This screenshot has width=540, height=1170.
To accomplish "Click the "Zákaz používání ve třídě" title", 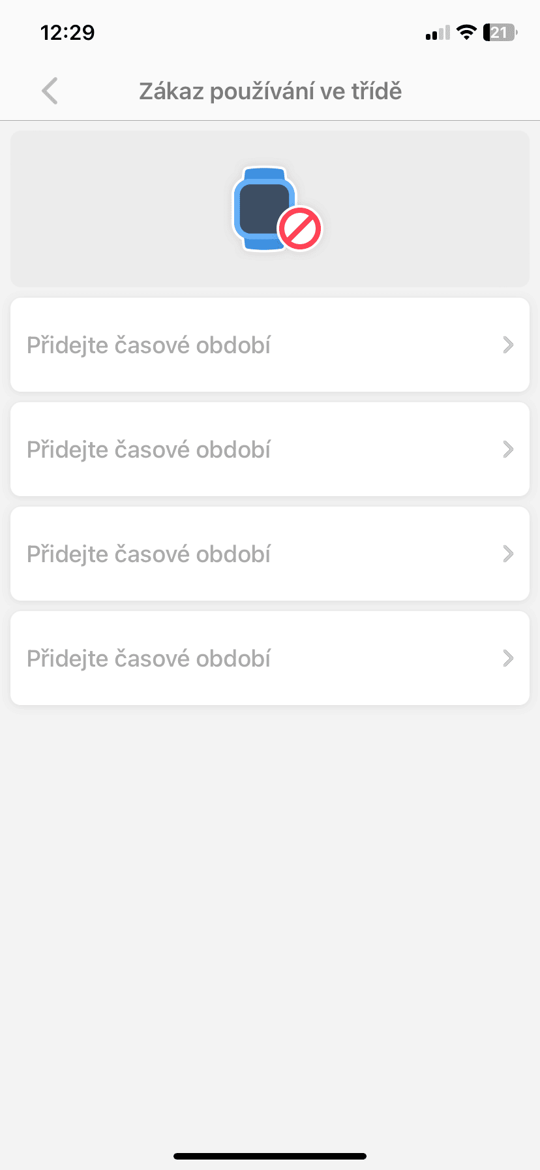I will pyautogui.click(x=270, y=91).
